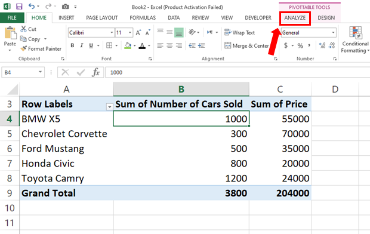Click the Increase Indent icon

pos(201,45)
